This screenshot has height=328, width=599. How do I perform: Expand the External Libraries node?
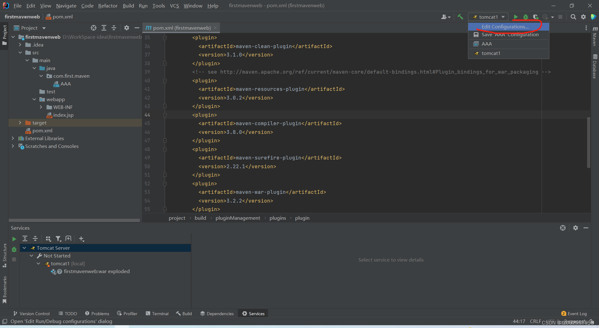click(13, 138)
